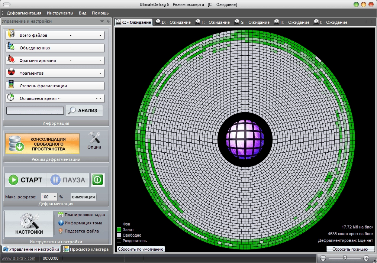Switch to the C: - Ожидание tab
377x263 pixels.
tap(133, 22)
